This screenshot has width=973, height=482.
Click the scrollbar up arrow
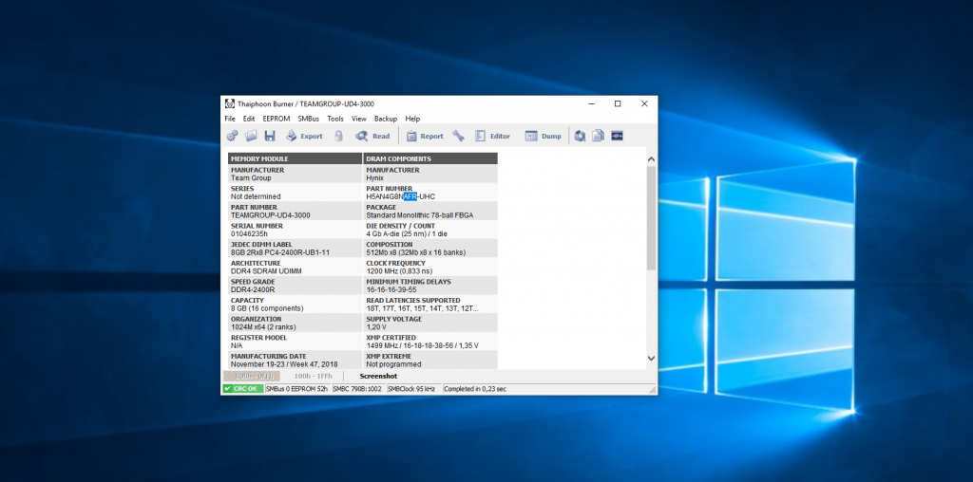651,159
